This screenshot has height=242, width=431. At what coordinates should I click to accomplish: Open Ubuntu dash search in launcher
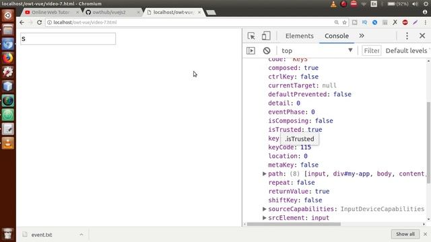7,15
